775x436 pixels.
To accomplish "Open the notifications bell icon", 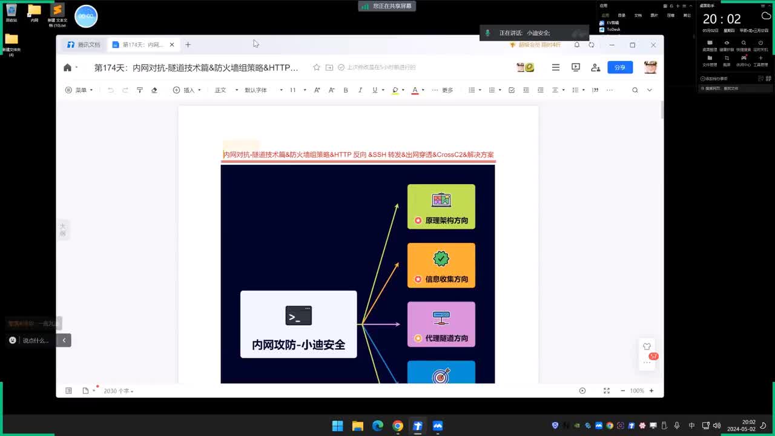I will 577,45.
